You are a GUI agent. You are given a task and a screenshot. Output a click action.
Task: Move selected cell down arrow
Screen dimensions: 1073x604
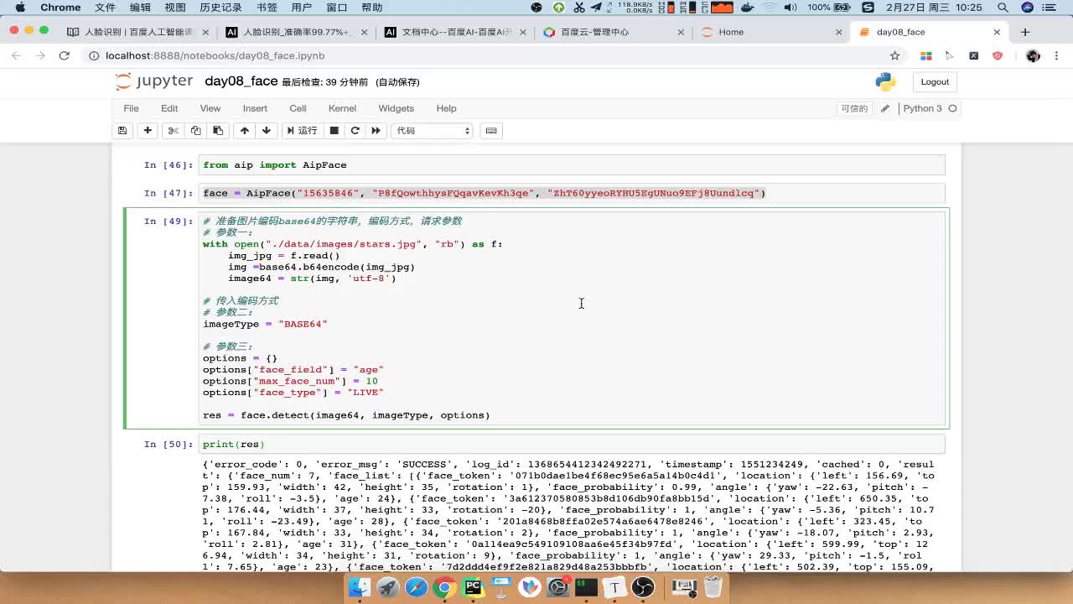click(267, 130)
